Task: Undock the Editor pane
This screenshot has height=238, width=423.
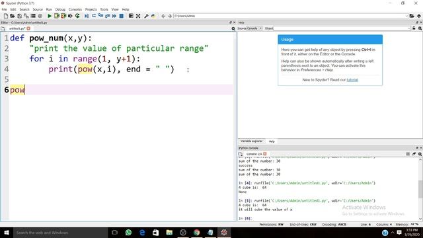Action: [x=231, y=22]
